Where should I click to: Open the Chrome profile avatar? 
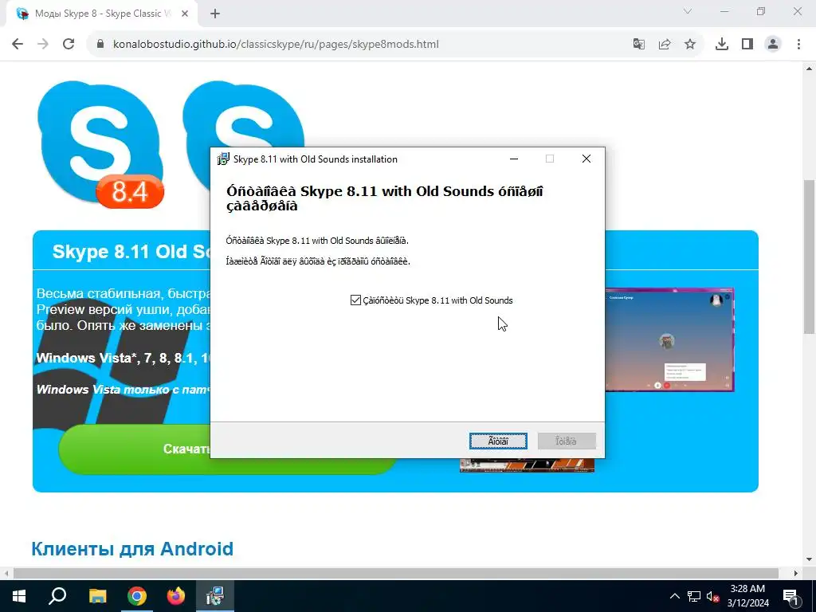(773, 45)
